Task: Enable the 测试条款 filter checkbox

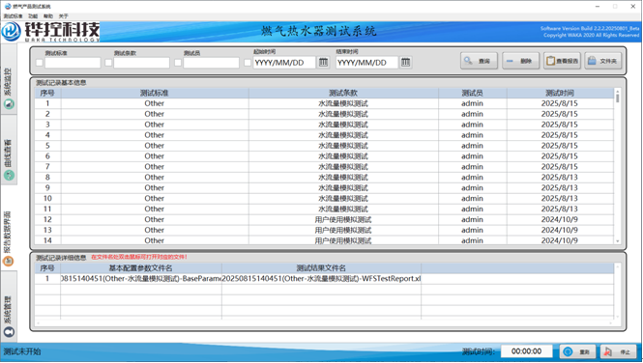Action: point(108,63)
